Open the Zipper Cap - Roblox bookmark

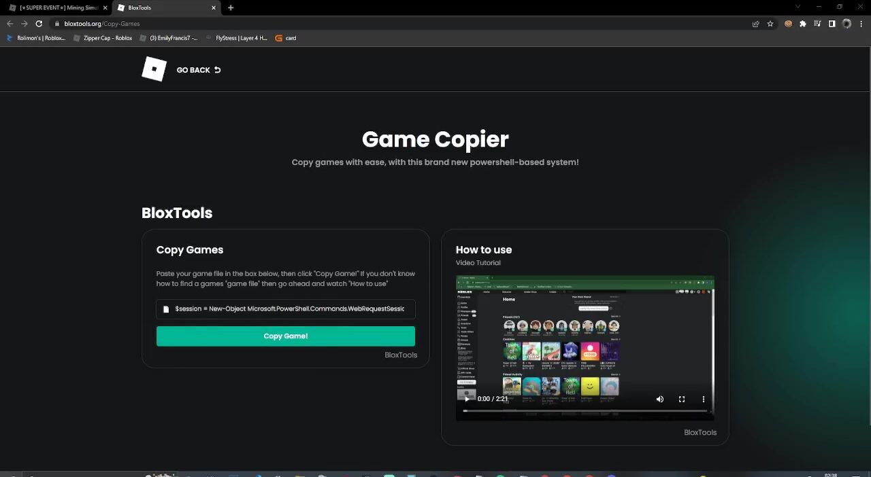[103, 38]
